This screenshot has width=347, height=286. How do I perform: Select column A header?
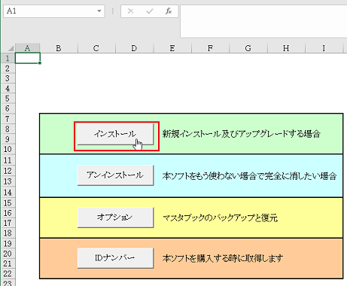coord(27,48)
